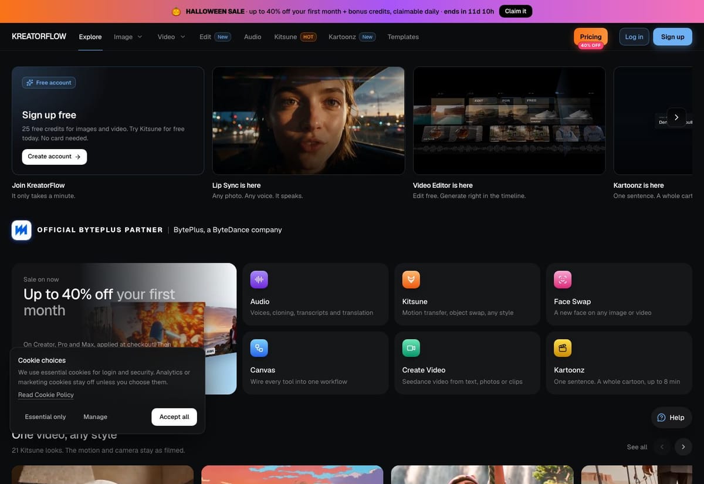Click the Claim it button
704x484 pixels.
point(516,11)
